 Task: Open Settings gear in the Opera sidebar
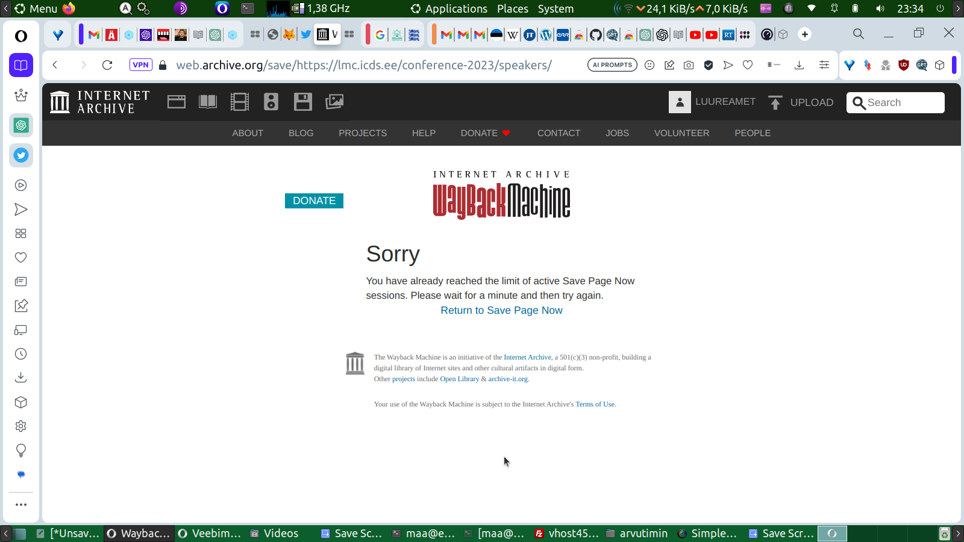pos(21,426)
